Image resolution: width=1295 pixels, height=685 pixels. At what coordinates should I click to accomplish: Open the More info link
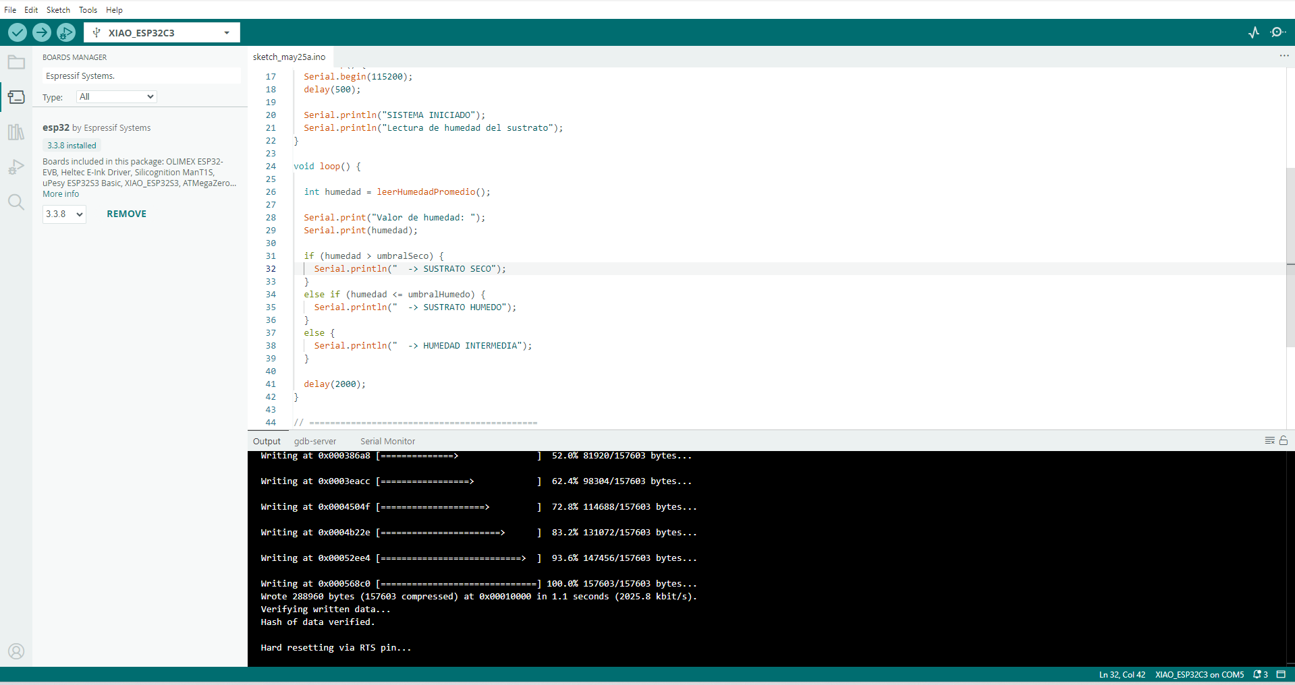pyautogui.click(x=61, y=193)
